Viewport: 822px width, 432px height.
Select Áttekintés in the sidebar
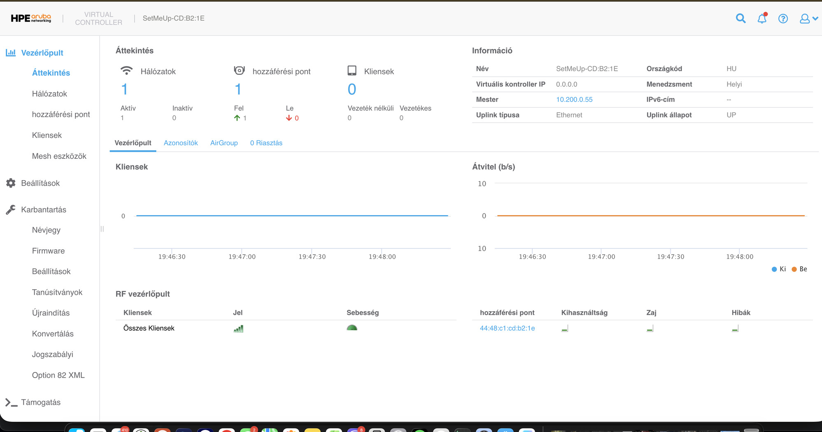pos(51,73)
